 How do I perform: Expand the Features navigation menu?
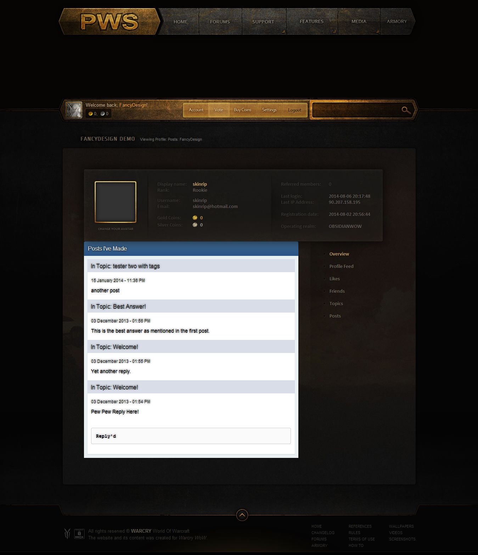(311, 22)
